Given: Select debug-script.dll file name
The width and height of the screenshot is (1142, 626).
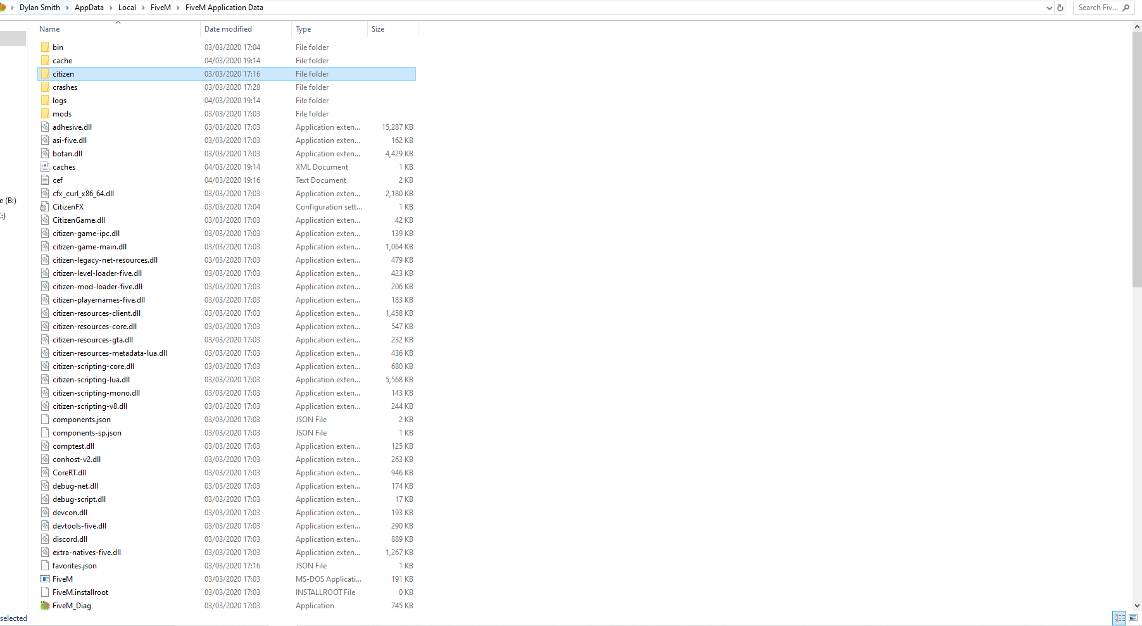Looking at the screenshot, I should 79,499.
